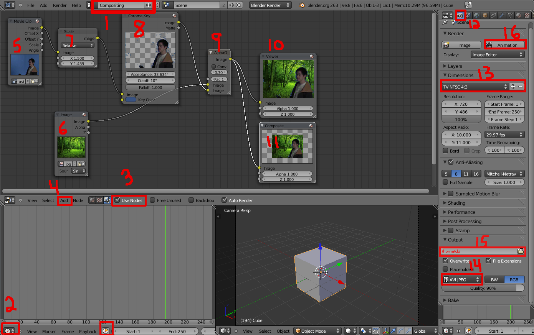The height and width of the screenshot is (335, 534).
Task: Click the info editor type icon in the top bar
Action: [10, 5]
